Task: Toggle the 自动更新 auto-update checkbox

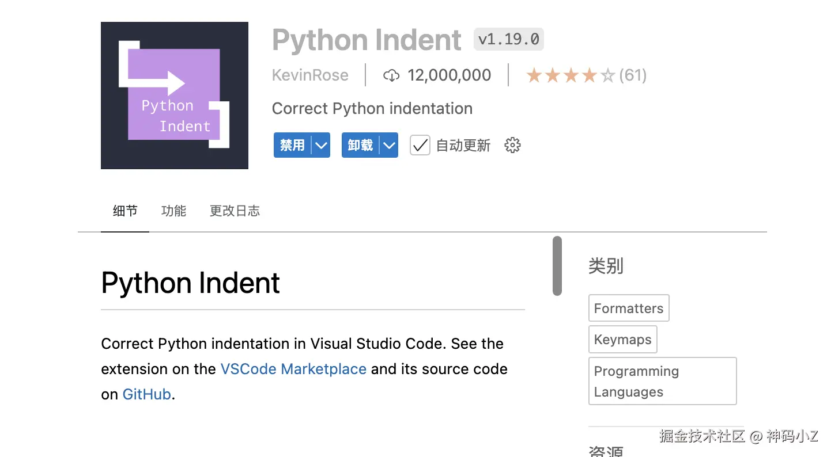Action: (x=420, y=146)
